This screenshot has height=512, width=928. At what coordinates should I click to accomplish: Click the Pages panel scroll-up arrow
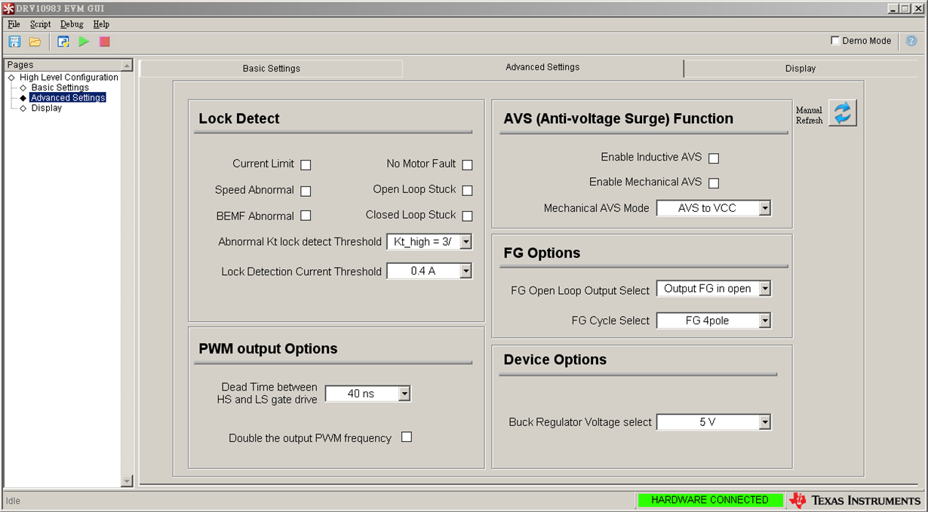click(x=127, y=66)
